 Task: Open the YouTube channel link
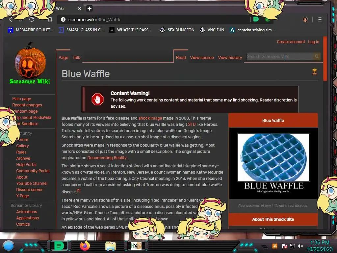tap(32, 183)
